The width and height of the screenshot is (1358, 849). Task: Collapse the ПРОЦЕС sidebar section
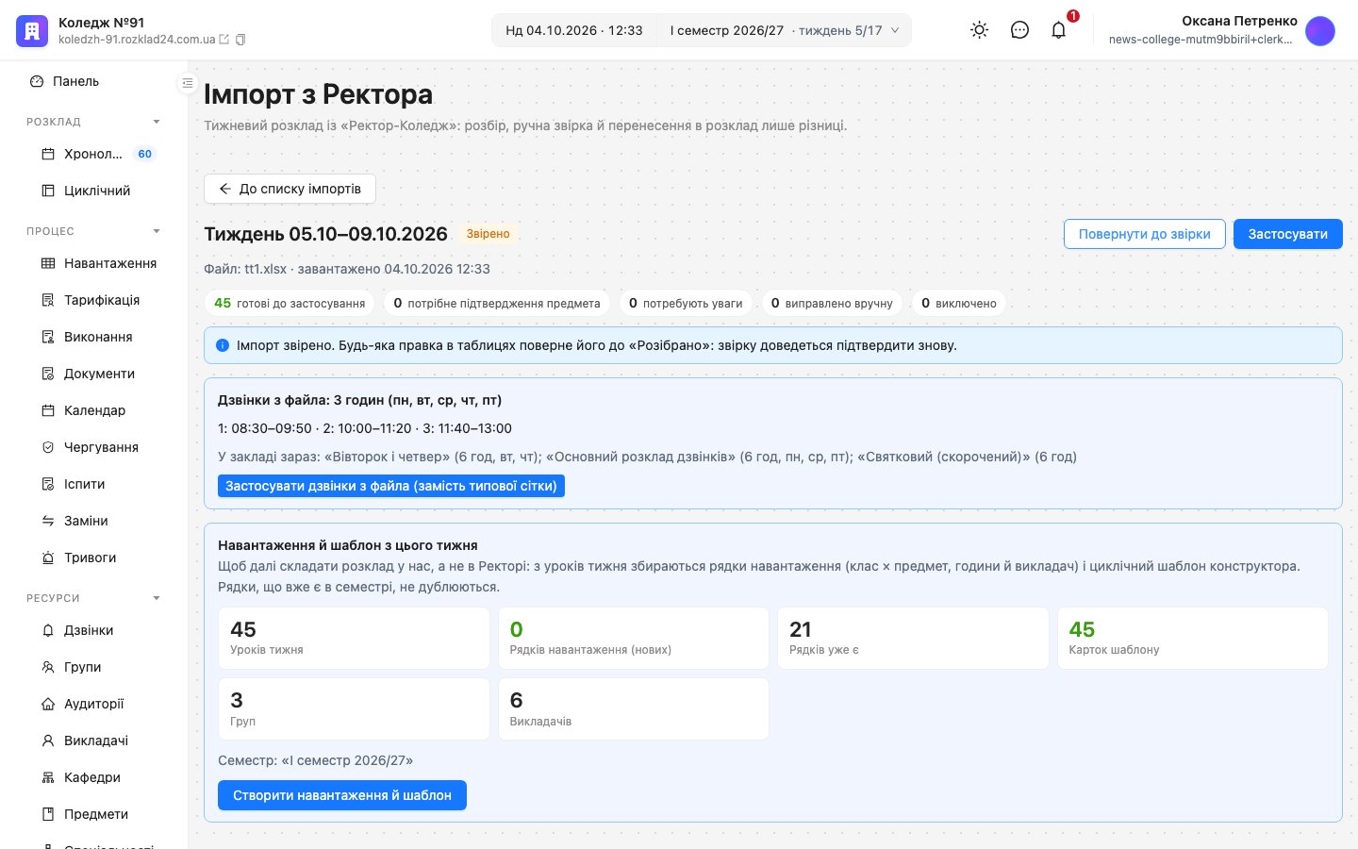tap(157, 231)
